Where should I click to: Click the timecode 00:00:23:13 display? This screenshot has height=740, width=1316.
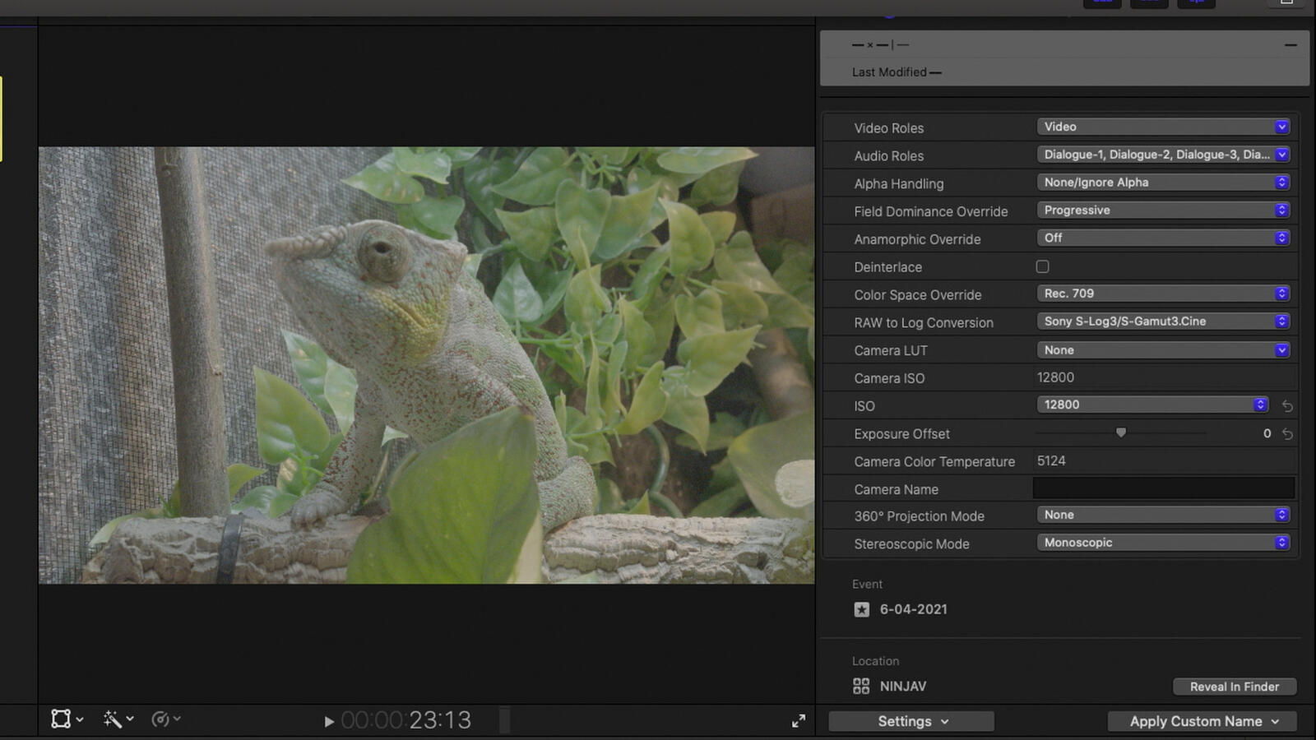[x=406, y=720]
